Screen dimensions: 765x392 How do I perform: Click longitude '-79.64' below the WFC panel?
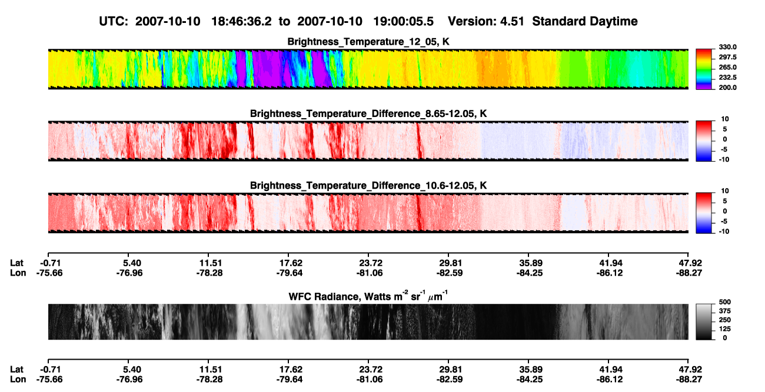[290, 380]
